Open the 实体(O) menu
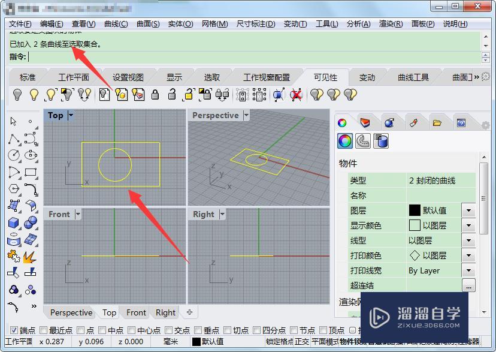This screenshot has width=496, height=352. tap(180, 24)
